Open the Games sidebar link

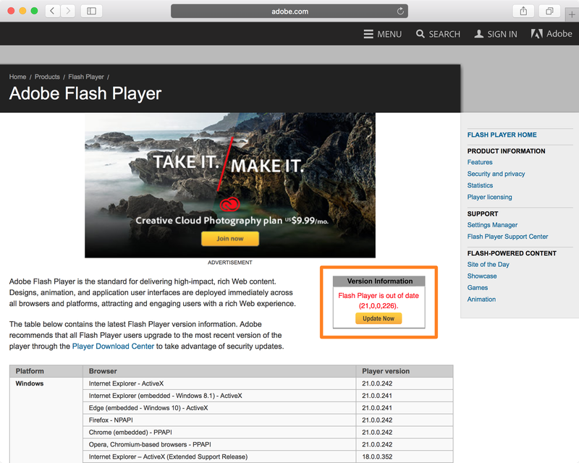(478, 288)
